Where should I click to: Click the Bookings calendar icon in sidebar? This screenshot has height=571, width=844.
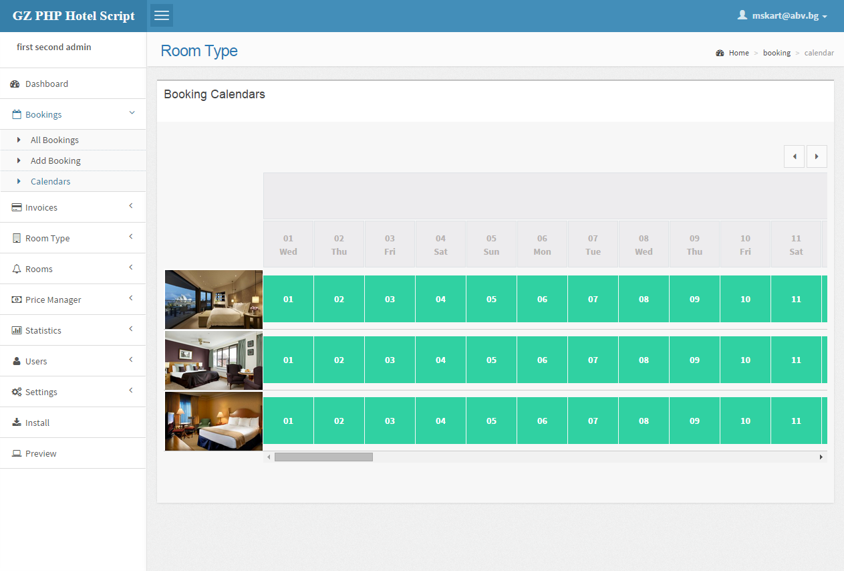[x=17, y=114]
